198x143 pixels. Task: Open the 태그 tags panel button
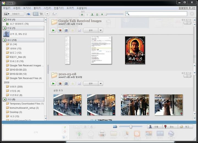[185, 127]
